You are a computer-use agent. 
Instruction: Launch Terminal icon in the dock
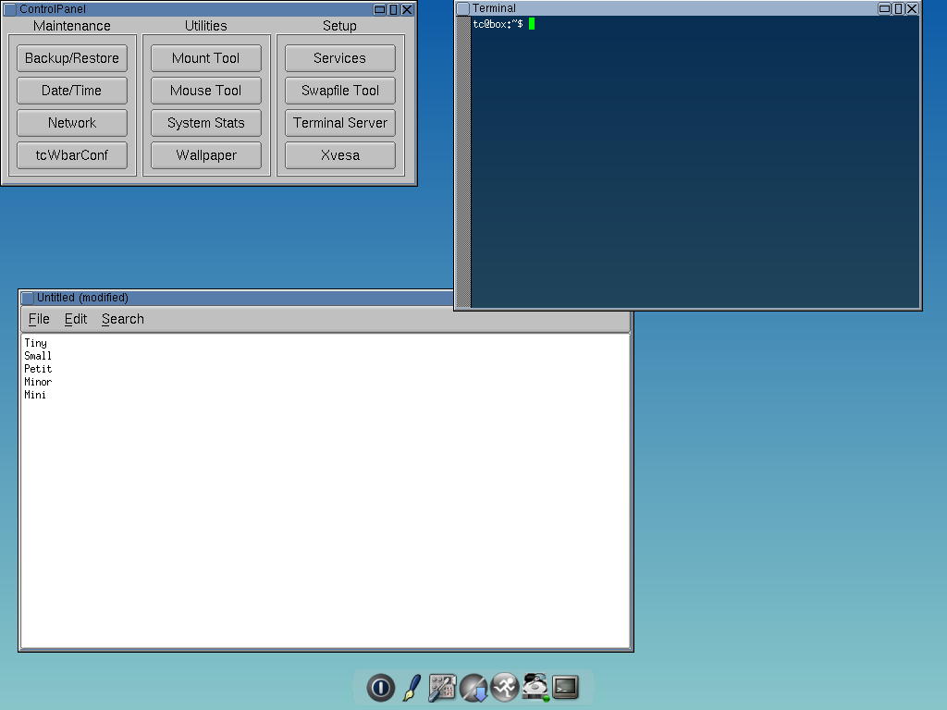click(565, 687)
